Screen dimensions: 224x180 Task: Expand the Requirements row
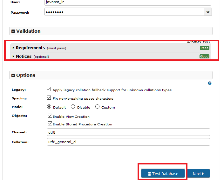coord(30,48)
